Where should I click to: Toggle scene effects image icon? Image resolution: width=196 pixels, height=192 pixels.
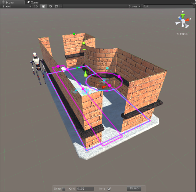tap(57, 6)
